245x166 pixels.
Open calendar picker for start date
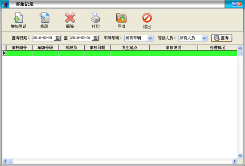click(57, 38)
